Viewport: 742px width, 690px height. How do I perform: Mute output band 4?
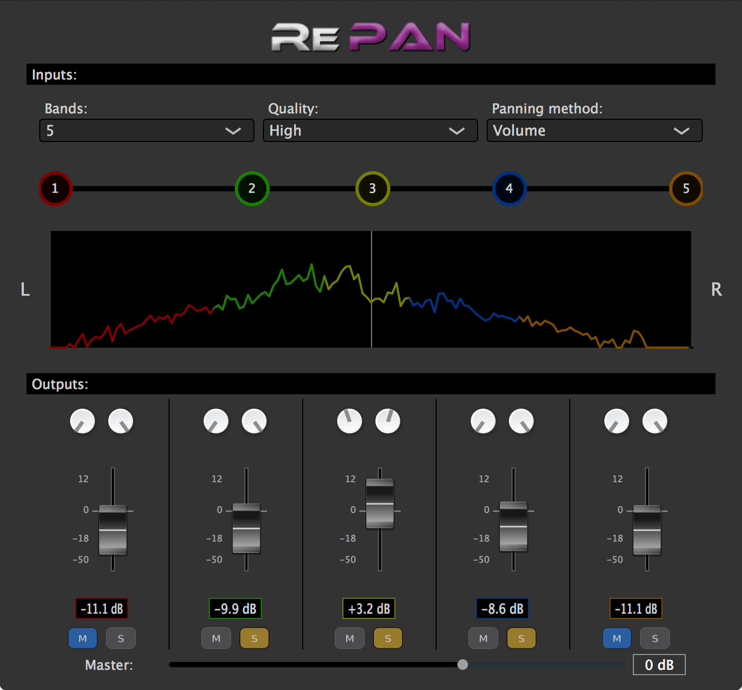coord(483,639)
